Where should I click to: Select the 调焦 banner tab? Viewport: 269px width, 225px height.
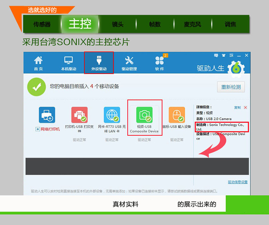(230, 24)
